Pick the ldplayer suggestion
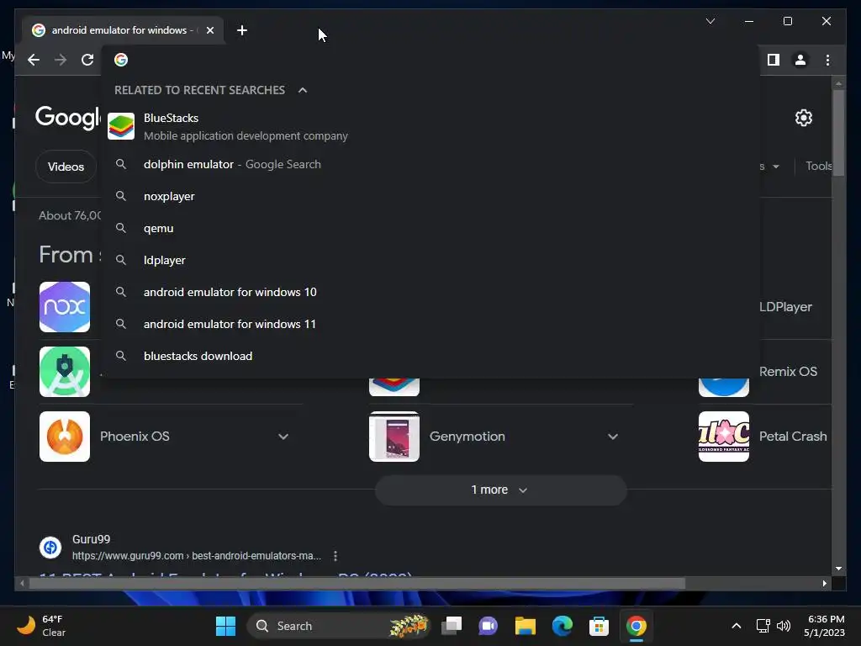 coord(431,260)
